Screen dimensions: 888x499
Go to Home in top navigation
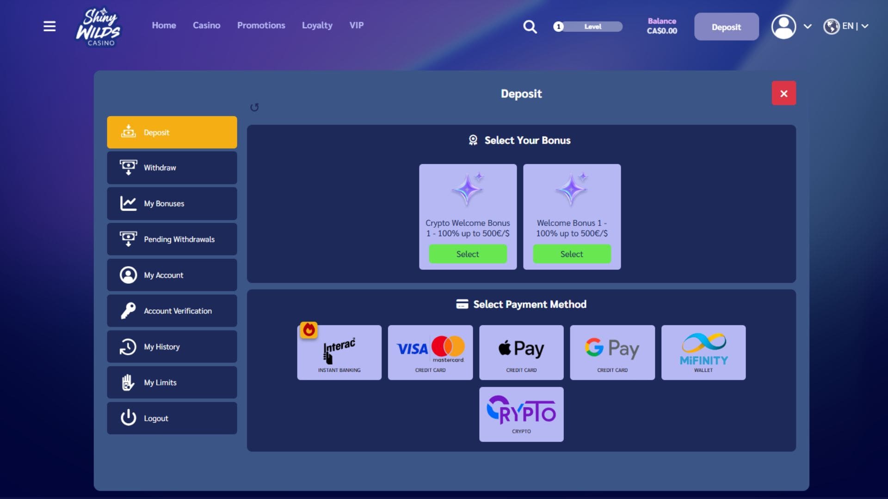coord(164,25)
